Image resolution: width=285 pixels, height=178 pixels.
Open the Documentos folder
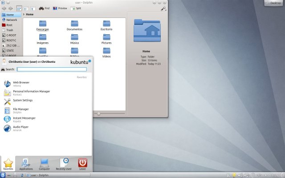coord(74,25)
